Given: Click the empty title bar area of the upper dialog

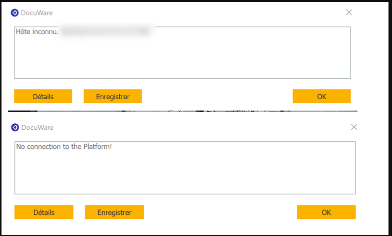Looking at the screenshot, I should 200,13.
